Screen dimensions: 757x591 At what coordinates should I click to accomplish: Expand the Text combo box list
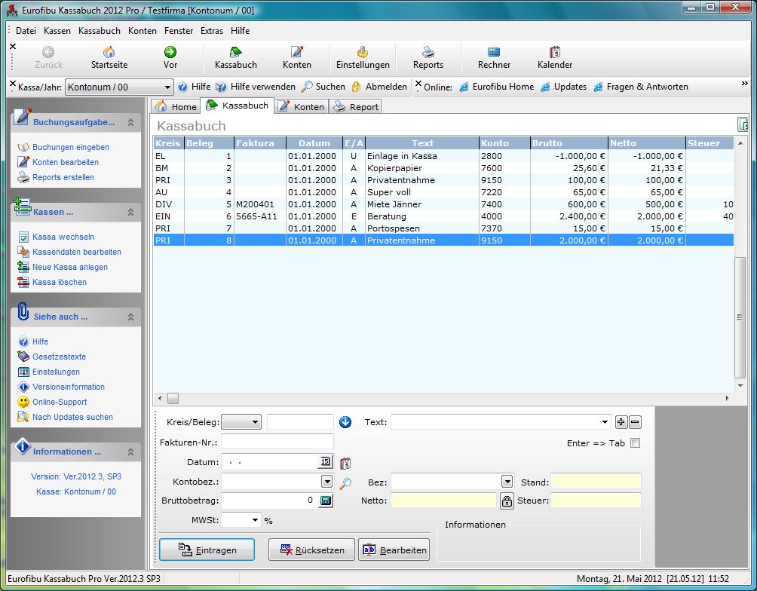click(x=605, y=422)
